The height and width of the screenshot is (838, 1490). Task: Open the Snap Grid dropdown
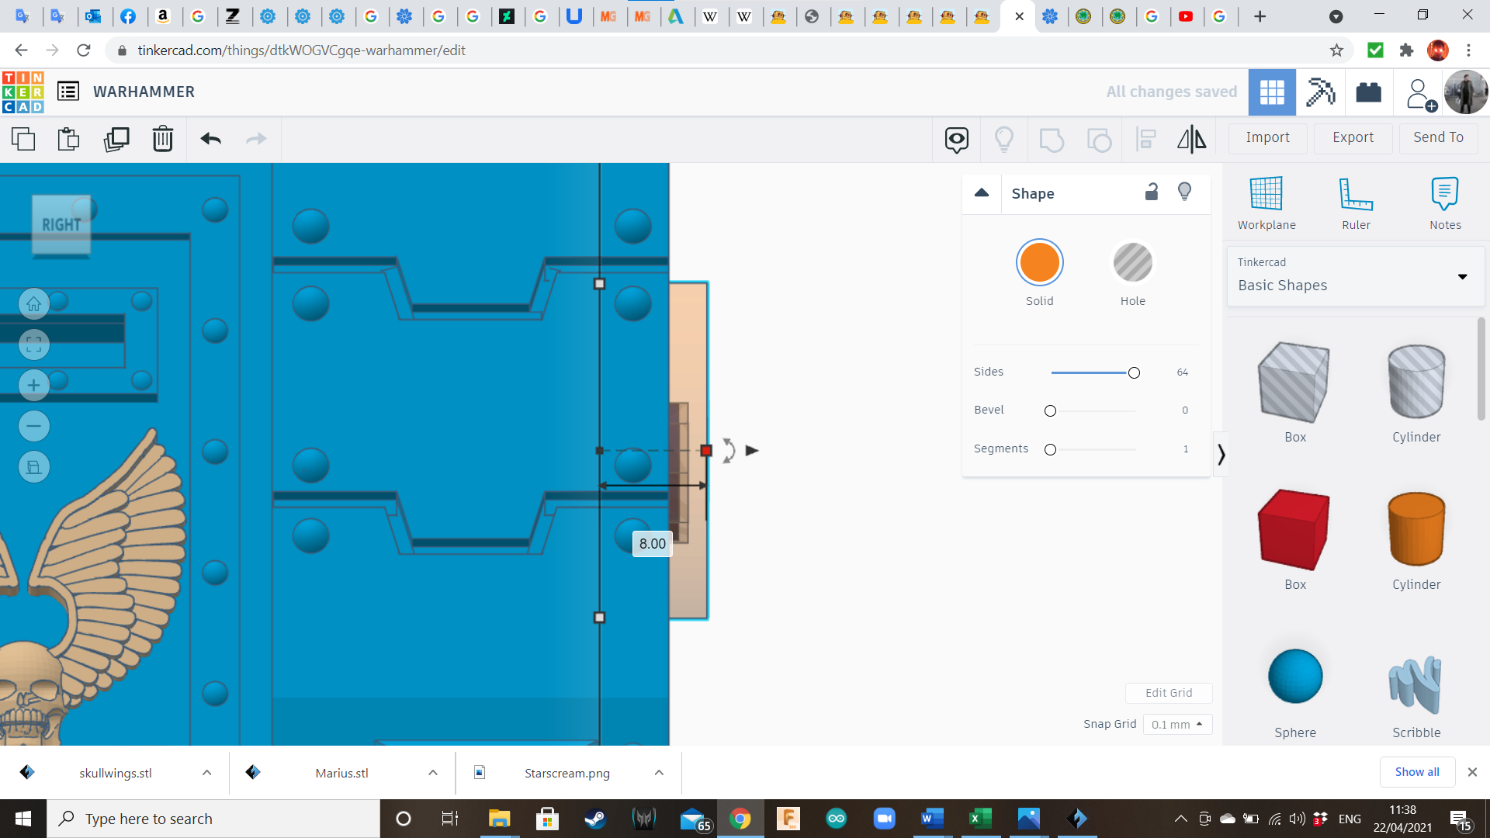tap(1176, 724)
